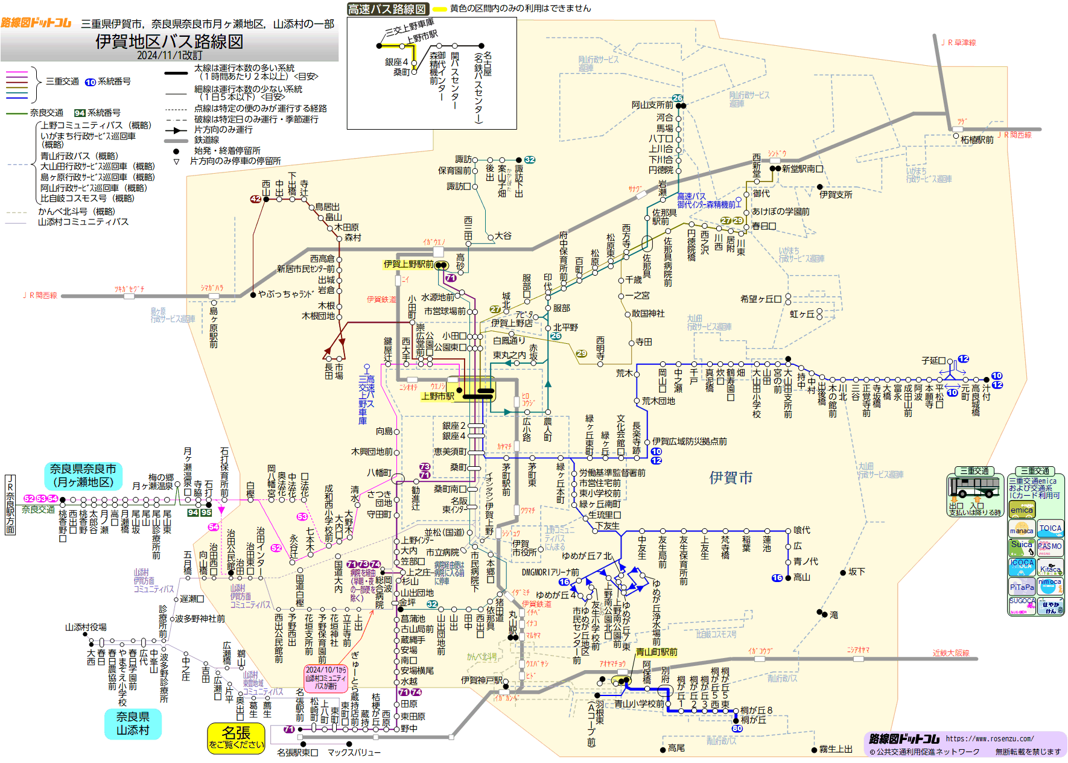Click the 伊賀地区バス路線図 title
Viewport: 1068px width, 763px height.
(x=169, y=42)
